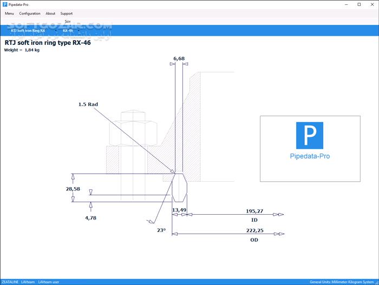Click the 1.5 Rad label

tap(88, 104)
